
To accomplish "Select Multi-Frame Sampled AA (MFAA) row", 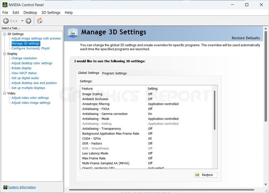I will click(x=147, y=163).
